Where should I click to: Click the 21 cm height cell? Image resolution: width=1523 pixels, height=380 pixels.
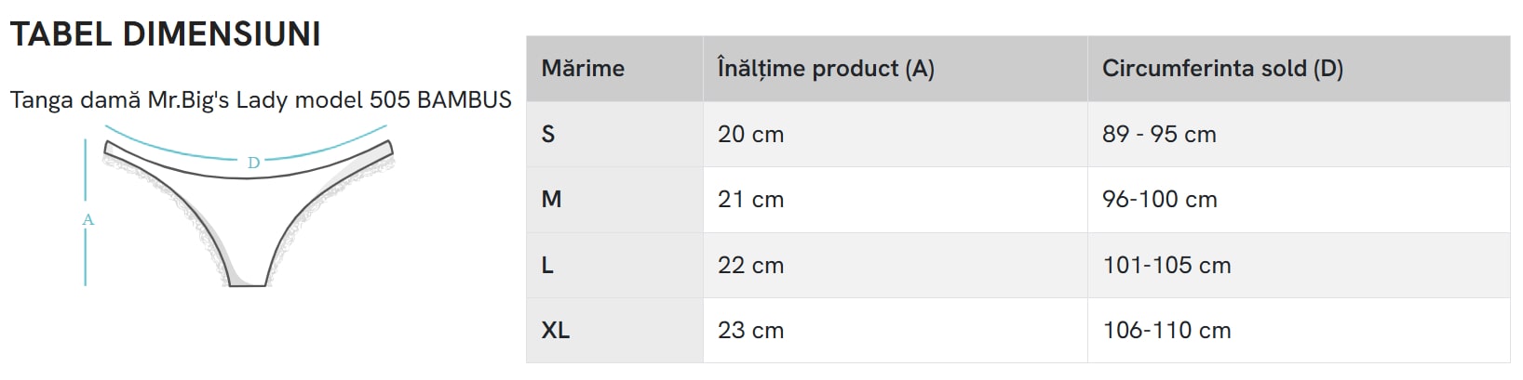(x=750, y=200)
